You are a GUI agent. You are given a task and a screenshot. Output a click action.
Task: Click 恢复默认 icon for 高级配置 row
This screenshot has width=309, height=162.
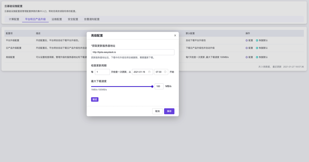pyautogui.click(x=257, y=57)
